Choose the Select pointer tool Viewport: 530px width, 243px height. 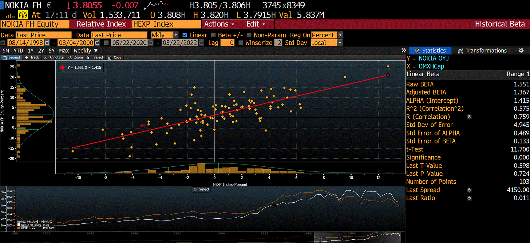pos(96,57)
